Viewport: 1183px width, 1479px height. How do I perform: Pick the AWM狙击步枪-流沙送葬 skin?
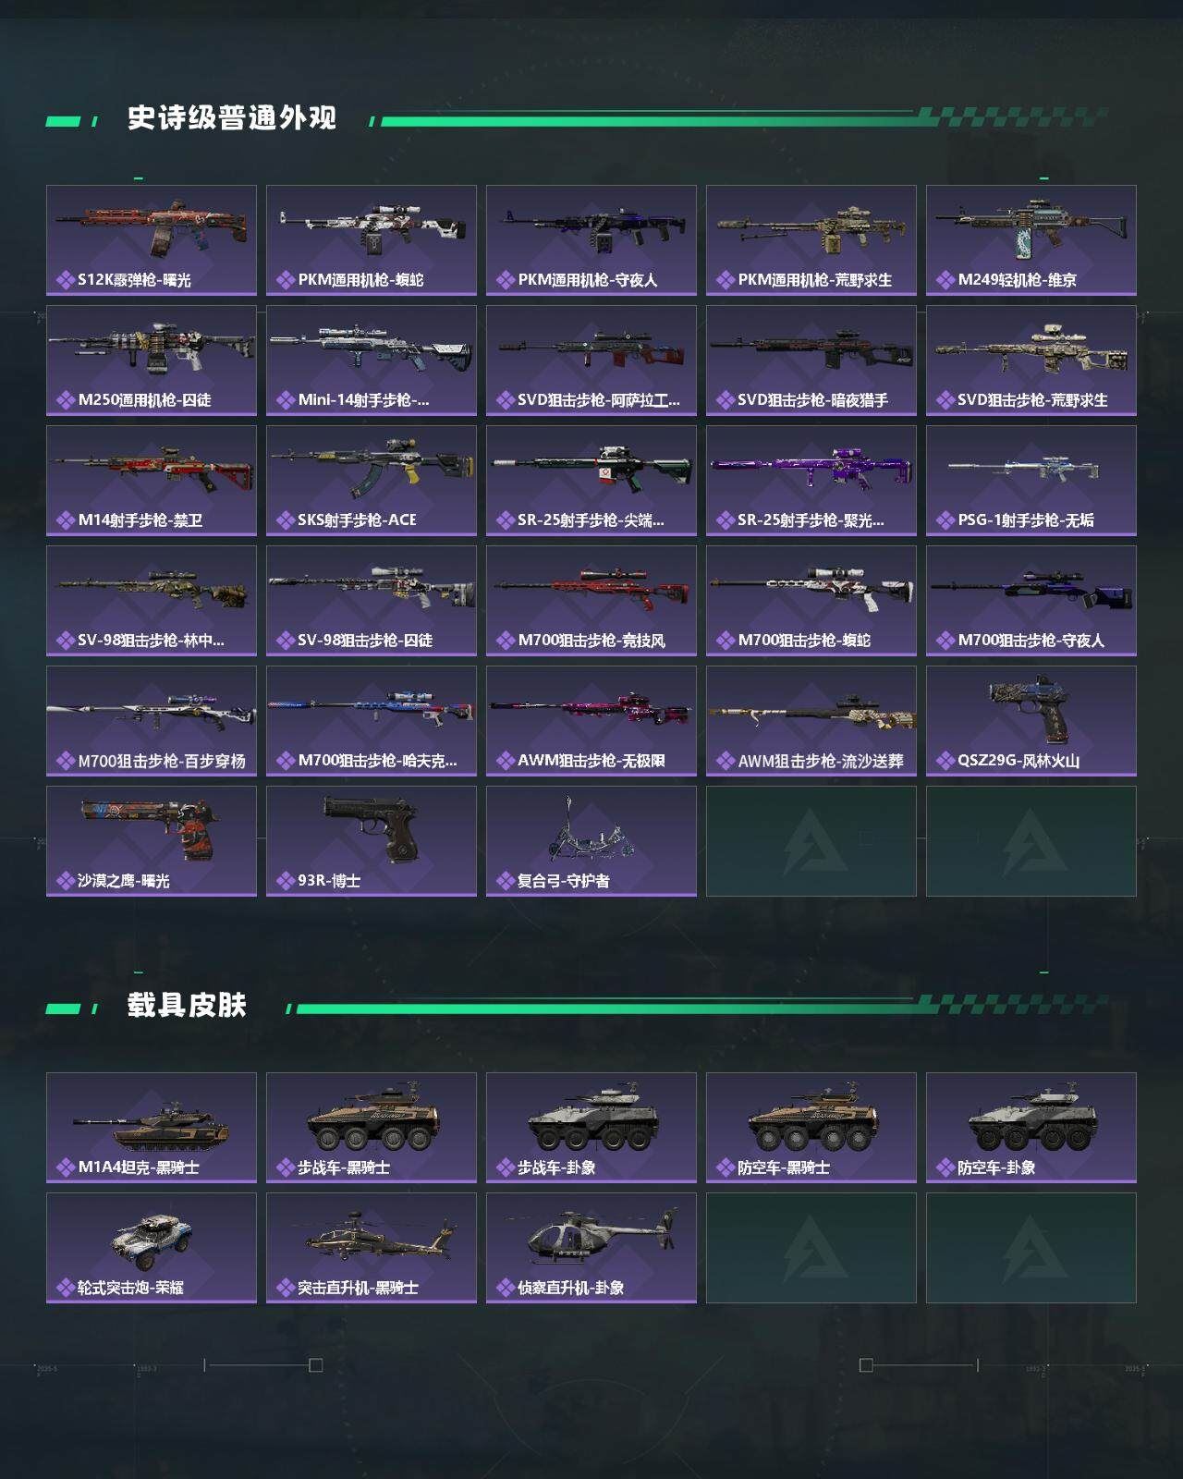coord(811,721)
